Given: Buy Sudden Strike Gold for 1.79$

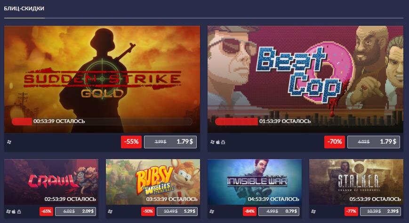Looking at the screenshot, I should (x=170, y=142).
